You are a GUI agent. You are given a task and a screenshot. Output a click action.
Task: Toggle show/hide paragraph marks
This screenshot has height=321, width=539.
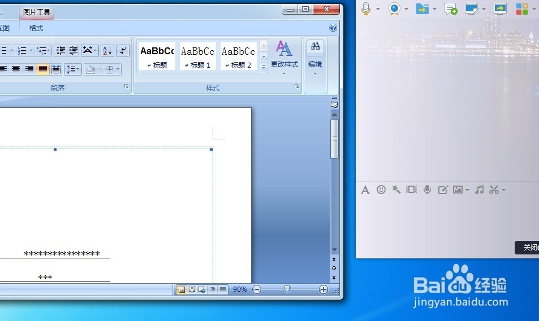(x=123, y=51)
